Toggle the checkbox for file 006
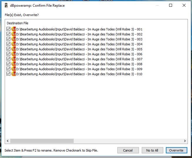This screenshot has height=158, width=192. click(x=8, y=54)
